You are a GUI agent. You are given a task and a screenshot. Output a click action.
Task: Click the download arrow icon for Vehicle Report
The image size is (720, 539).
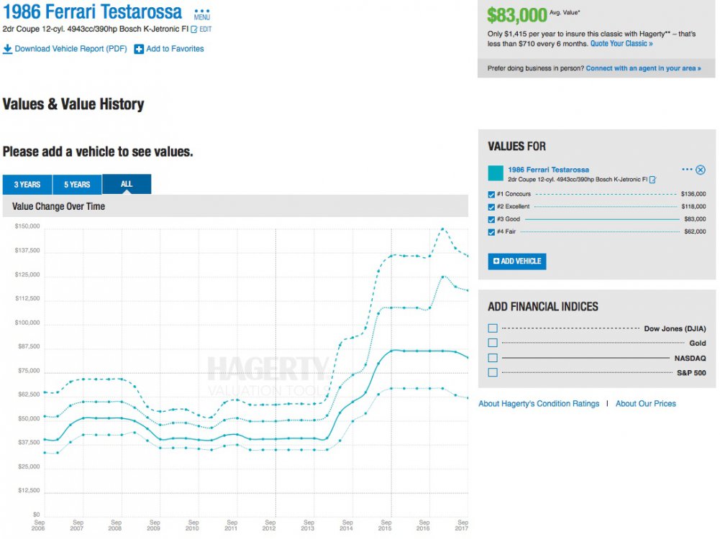(x=7, y=49)
